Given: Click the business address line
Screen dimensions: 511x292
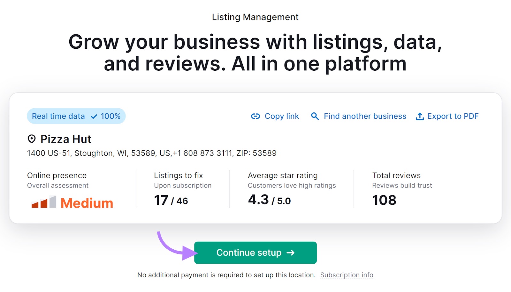Looking at the screenshot, I should pos(152,153).
